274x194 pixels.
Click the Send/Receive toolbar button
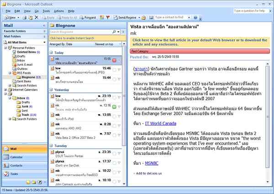[x=125, y=17]
